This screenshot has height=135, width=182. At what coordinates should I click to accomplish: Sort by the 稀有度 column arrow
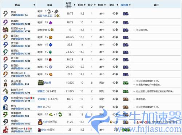[130, 5]
